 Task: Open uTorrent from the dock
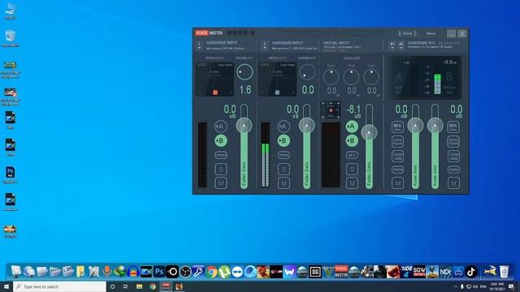pos(224,272)
